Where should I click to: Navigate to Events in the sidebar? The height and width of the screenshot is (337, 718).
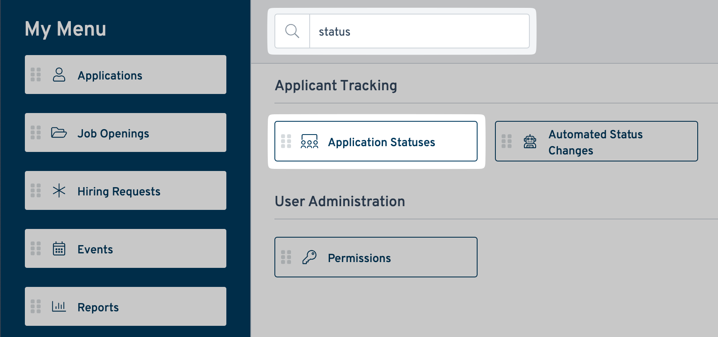tap(95, 249)
